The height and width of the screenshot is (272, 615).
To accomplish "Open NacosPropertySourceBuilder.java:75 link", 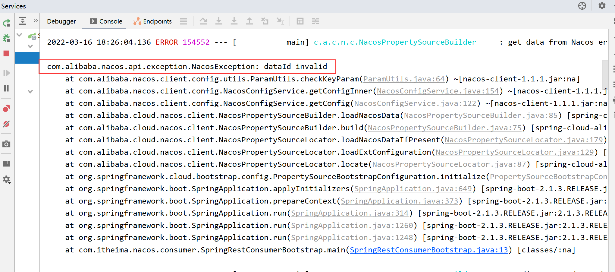I will [445, 128].
